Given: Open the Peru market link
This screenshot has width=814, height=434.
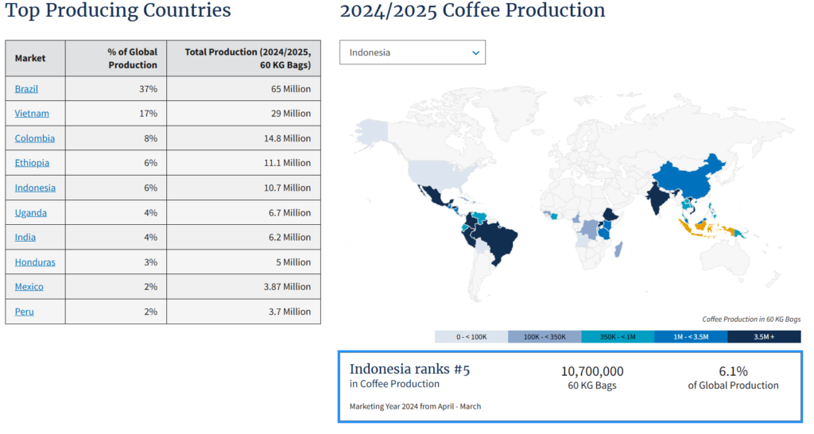Looking at the screenshot, I should 24,312.
